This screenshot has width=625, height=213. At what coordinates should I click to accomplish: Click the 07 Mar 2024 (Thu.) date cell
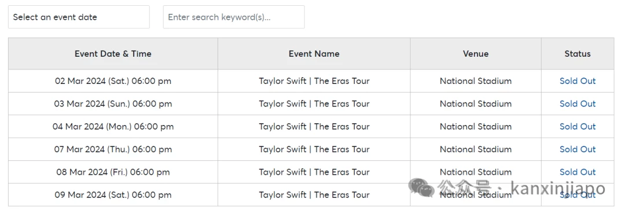click(x=113, y=149)
